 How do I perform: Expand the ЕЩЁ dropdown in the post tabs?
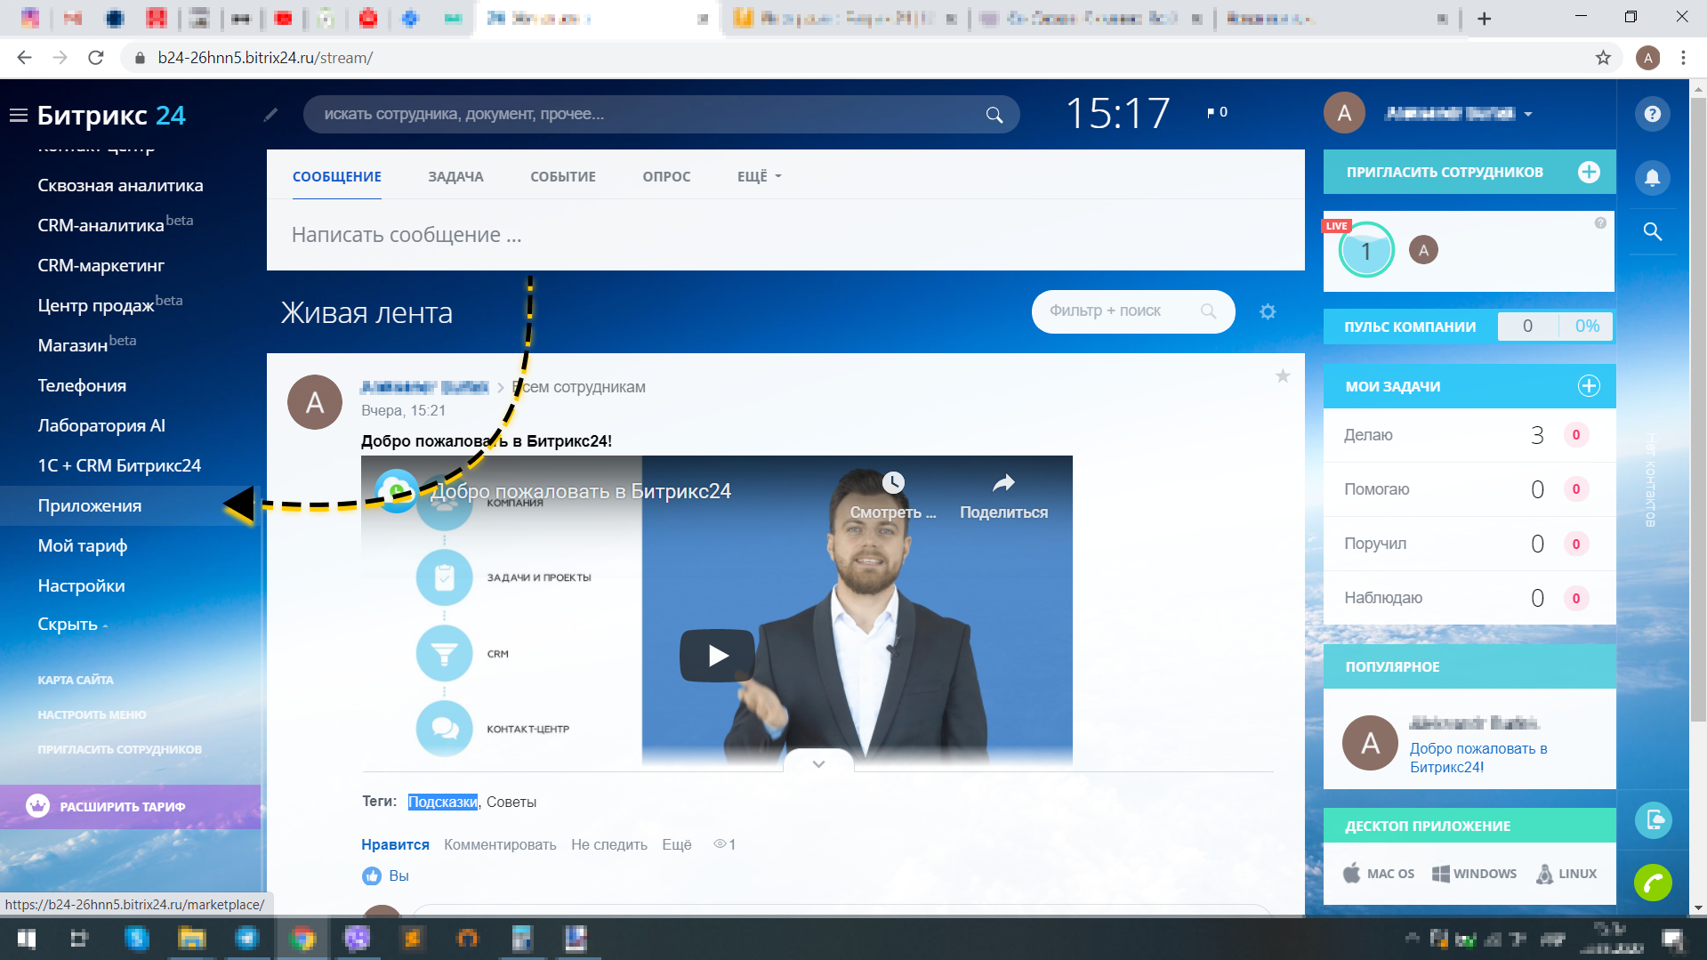[x=757, y=176]
